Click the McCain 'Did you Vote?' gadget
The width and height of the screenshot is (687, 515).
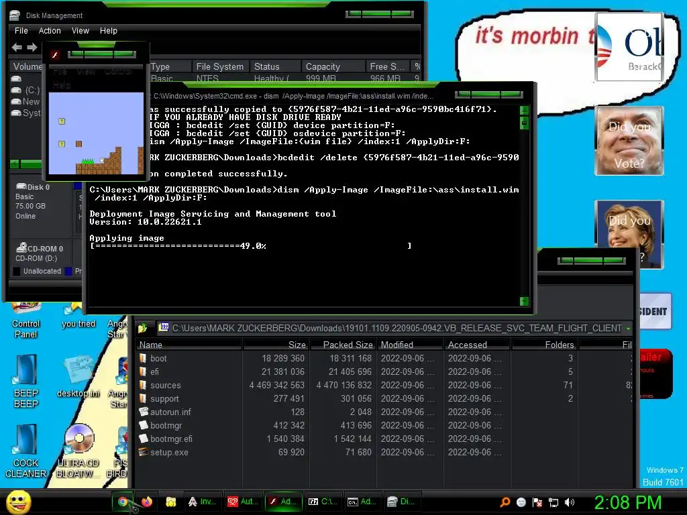pos(629,141)
